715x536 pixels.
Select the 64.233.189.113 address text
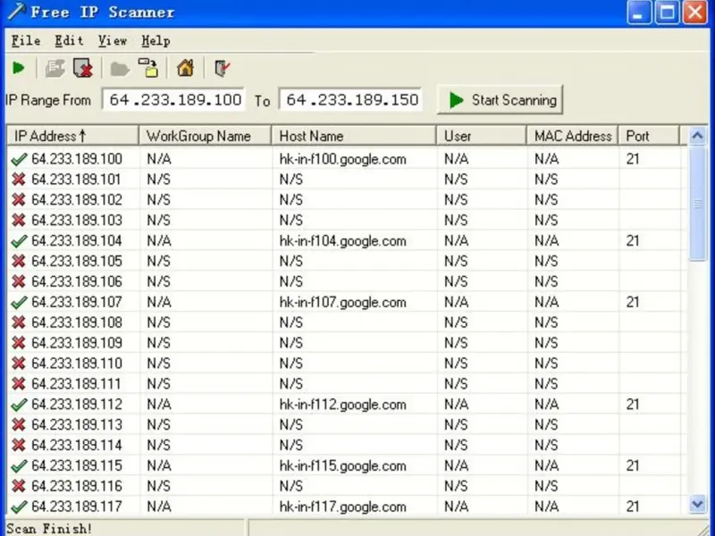pyautogui.click(x=77, y=424)
